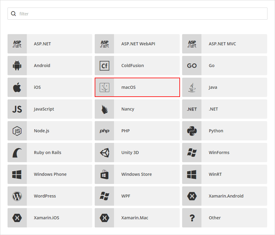Select the Ruby on Rails icon

(17, 153)
